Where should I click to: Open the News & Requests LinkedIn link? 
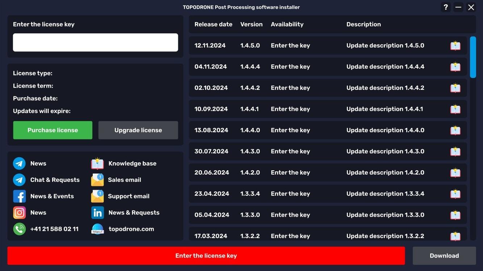click(x=134, y=213)
